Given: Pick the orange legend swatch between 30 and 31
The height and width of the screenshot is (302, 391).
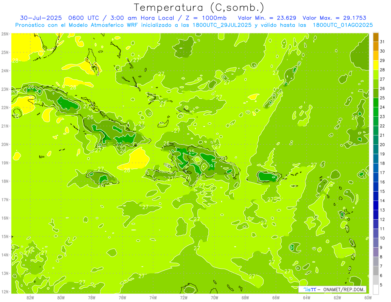Looking at the screenshot, I should tap(376, 46).
